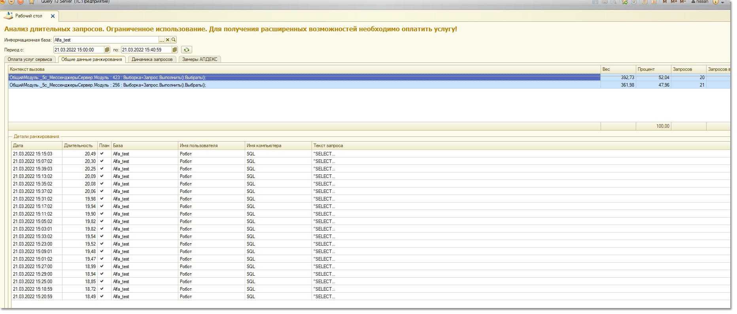The width and height of the screenshot is (737, 314).
Task: Switch to the Динамика запросов tab
Action: pos(152,59)
